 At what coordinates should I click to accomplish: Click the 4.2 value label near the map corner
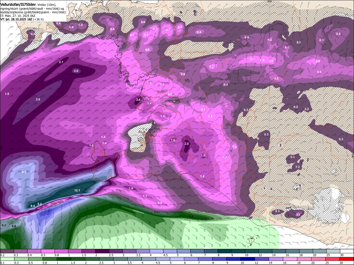[x=4, y=225]
